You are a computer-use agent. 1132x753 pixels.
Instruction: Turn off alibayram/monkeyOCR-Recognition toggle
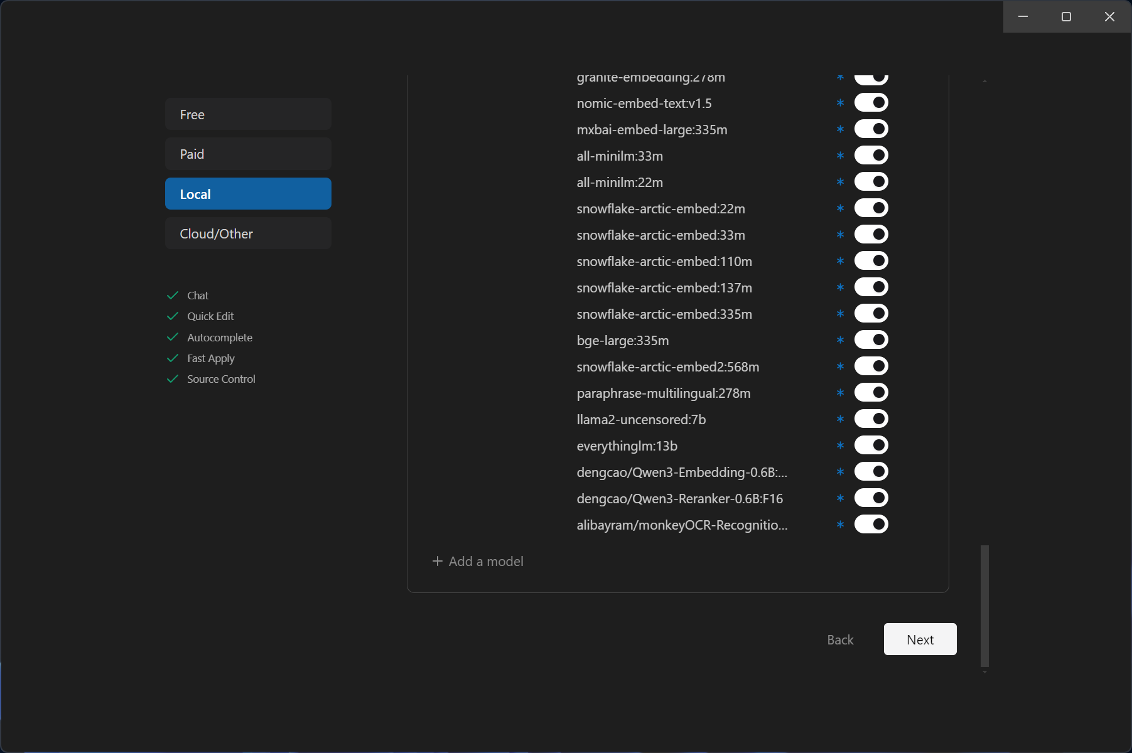coord(871,524)
